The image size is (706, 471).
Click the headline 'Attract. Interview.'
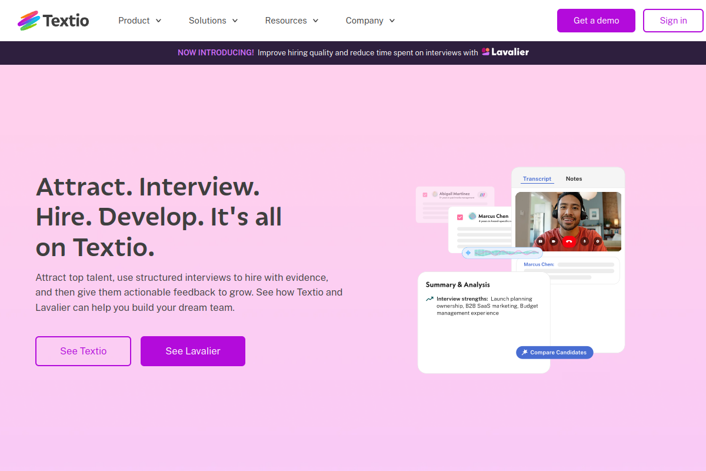(148, 187)
